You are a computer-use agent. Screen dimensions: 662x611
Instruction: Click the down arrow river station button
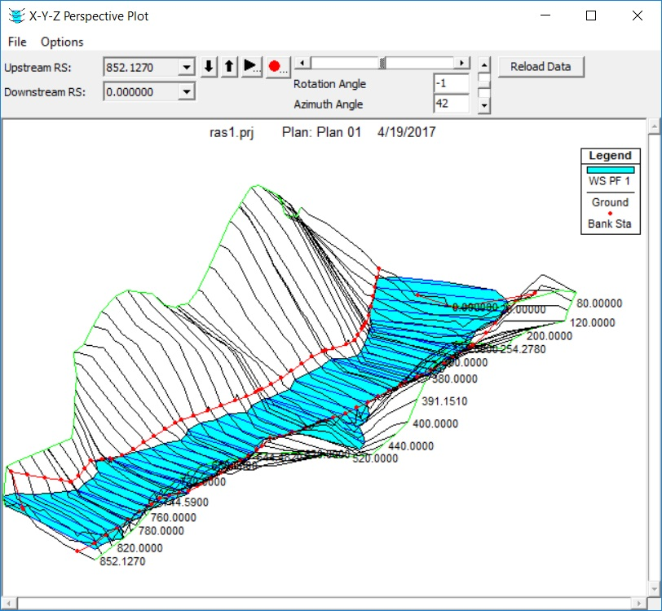(x=209, y=67)
